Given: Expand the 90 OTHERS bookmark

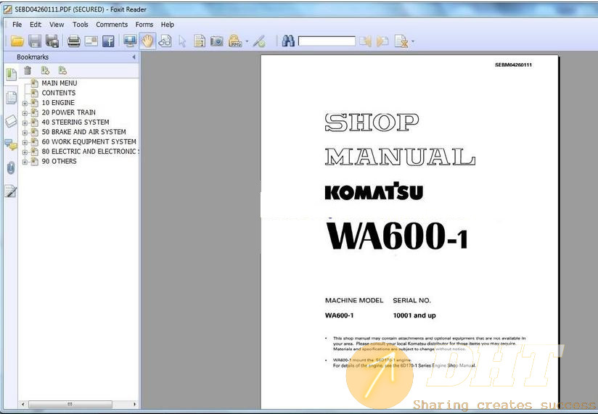Looking at the screenshot, I should point(25,162).
